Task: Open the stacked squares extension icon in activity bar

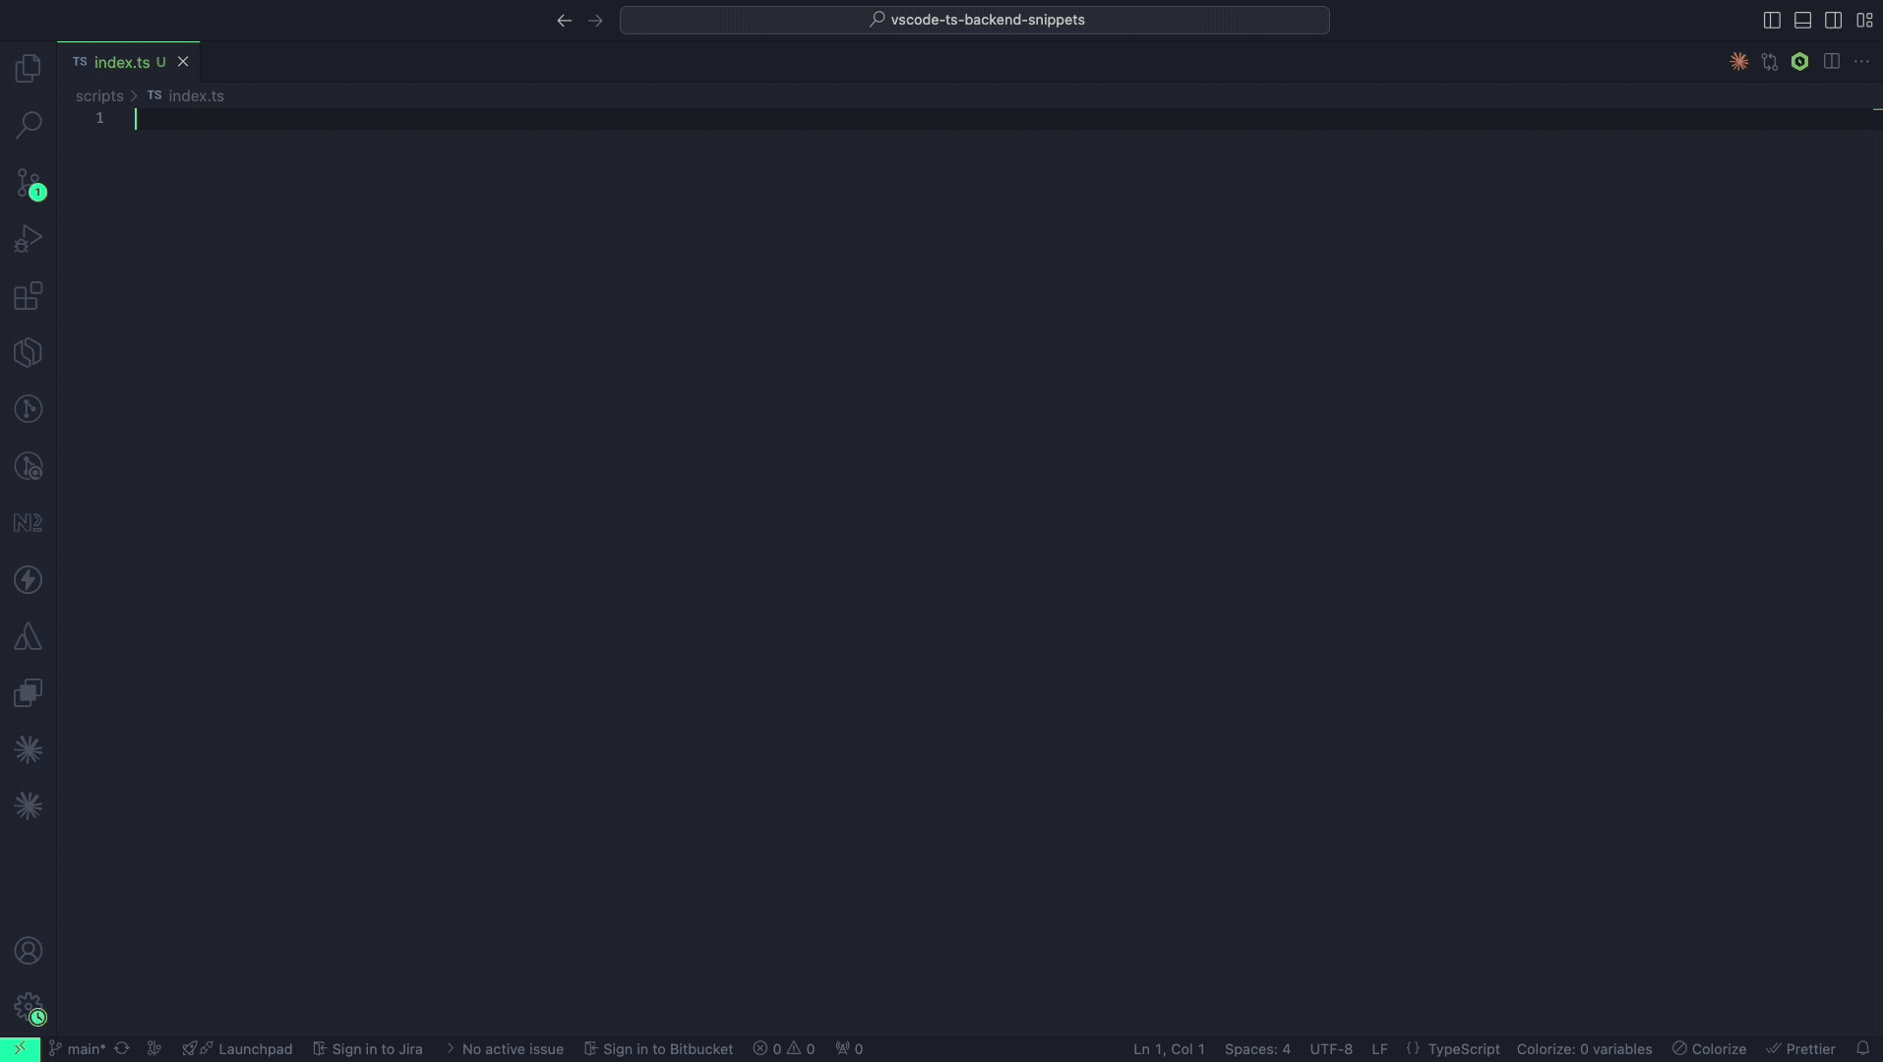Action: click(29, 693)
